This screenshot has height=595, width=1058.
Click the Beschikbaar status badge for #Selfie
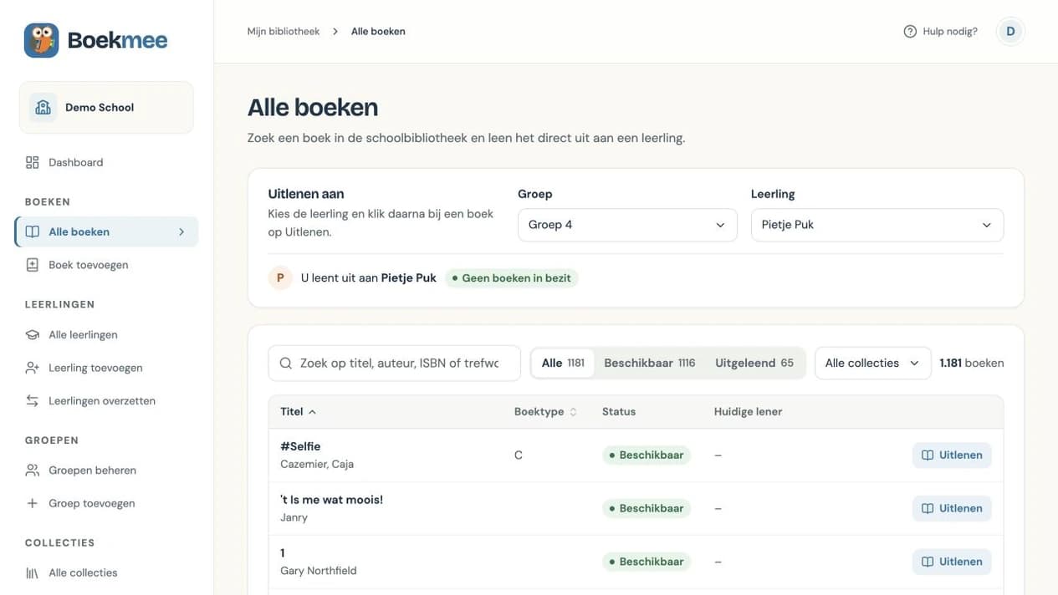[x=647, y=455]
